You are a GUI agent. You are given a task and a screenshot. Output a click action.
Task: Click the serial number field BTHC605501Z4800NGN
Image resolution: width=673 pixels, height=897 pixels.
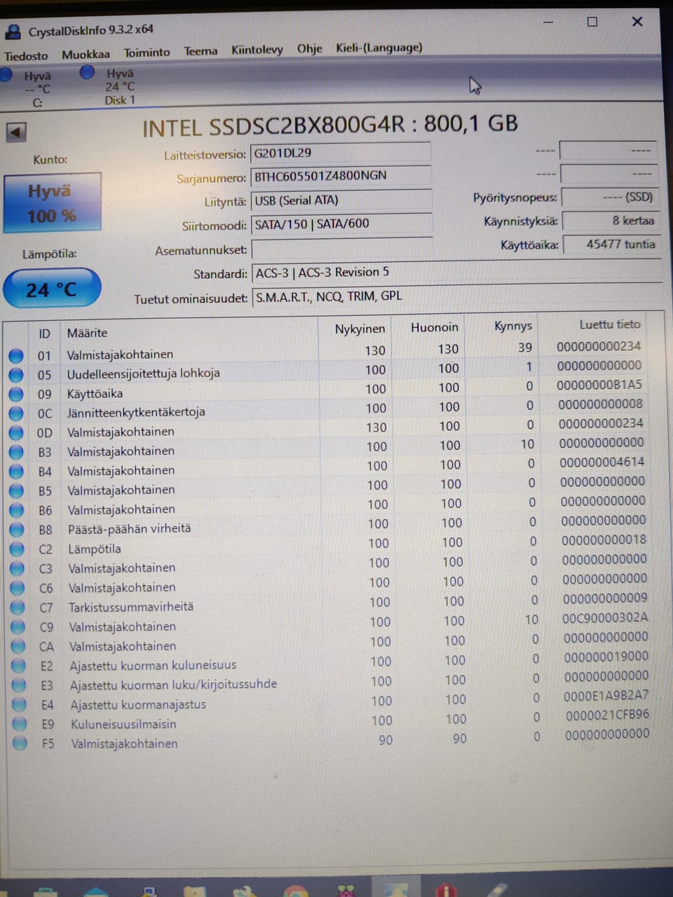point(340,176)
